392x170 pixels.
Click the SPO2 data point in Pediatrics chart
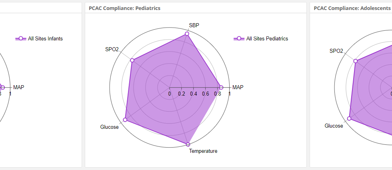click(132, 60)
